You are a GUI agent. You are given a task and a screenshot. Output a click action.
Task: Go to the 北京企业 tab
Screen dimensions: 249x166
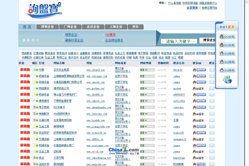[x=93, y=27]
